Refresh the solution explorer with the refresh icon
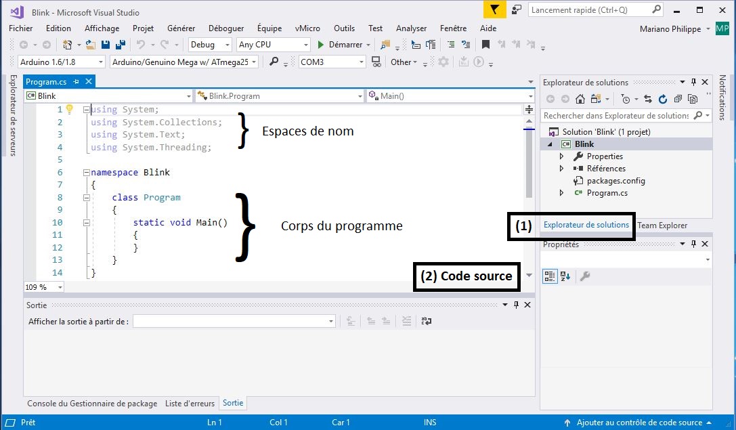 tap(662, 99)
